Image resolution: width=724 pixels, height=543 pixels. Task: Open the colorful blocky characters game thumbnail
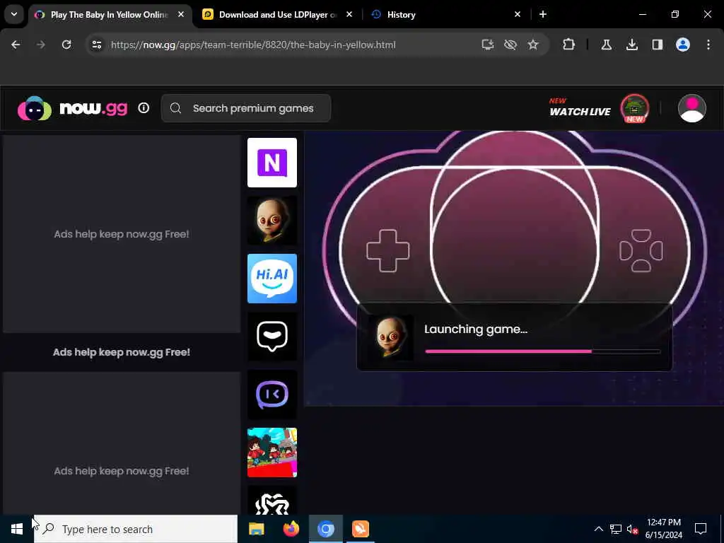point(272,452)
